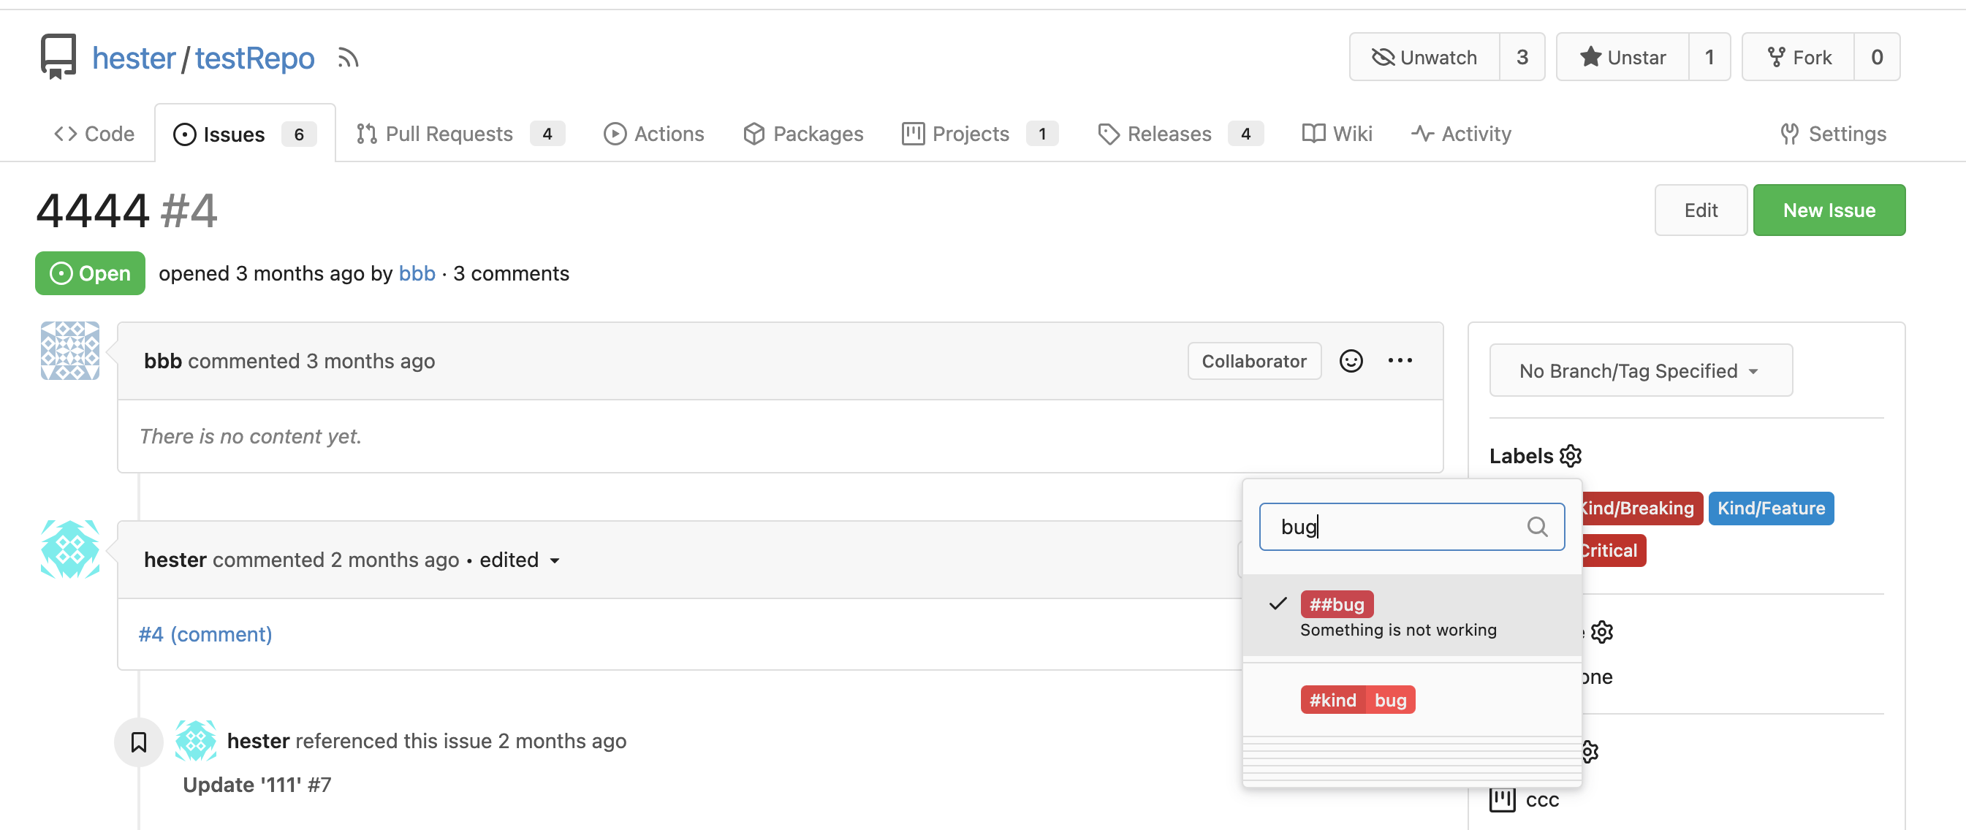
Task: Click New Issue button
Action: click(x=1834, y=210)
